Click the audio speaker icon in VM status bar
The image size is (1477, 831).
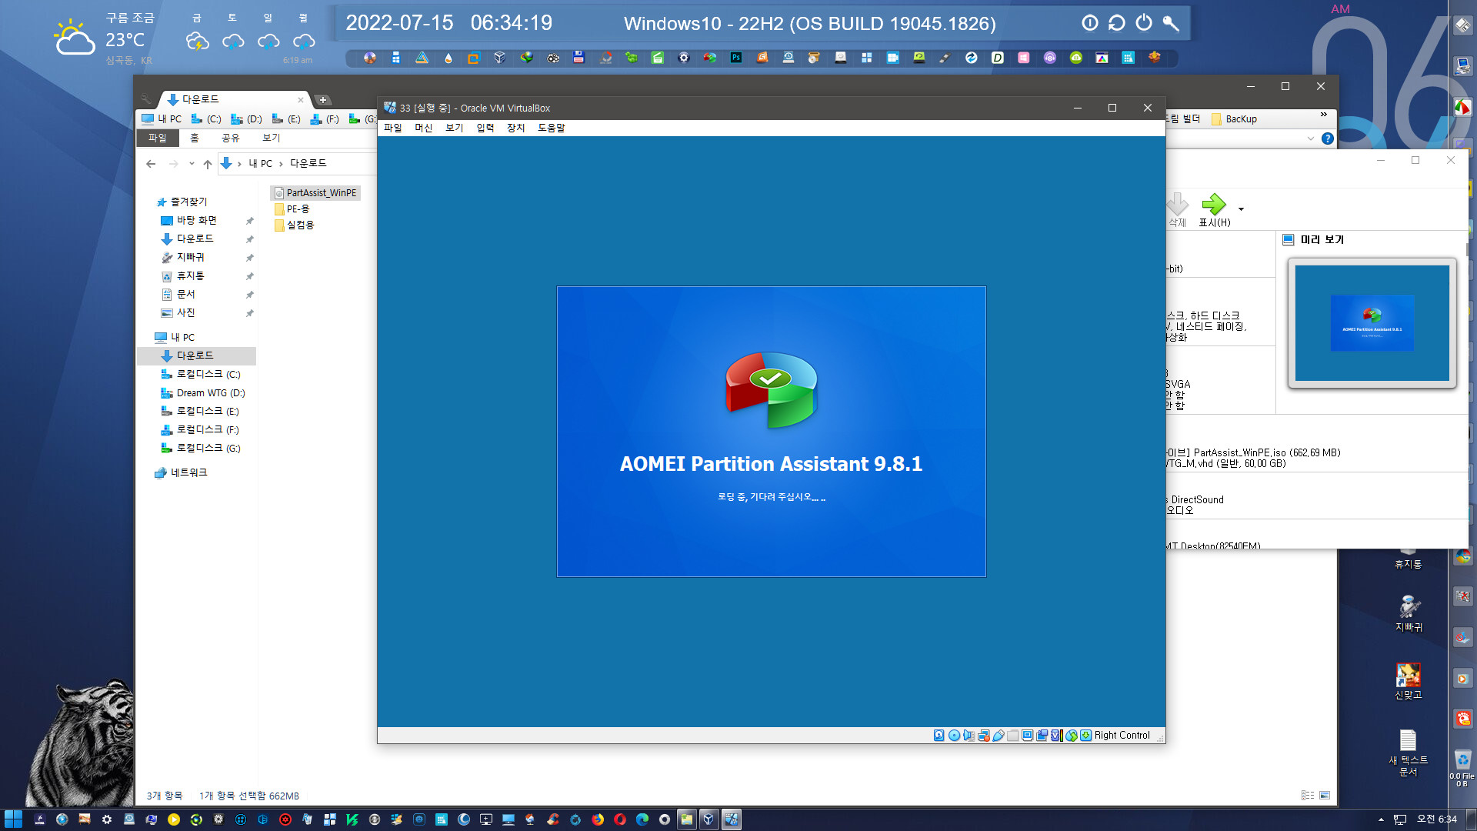point(969,736)
